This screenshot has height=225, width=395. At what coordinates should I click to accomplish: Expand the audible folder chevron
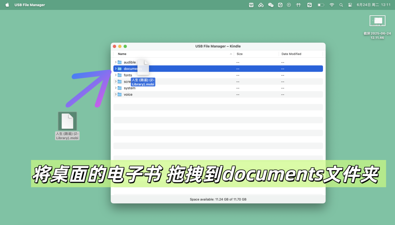116,62
